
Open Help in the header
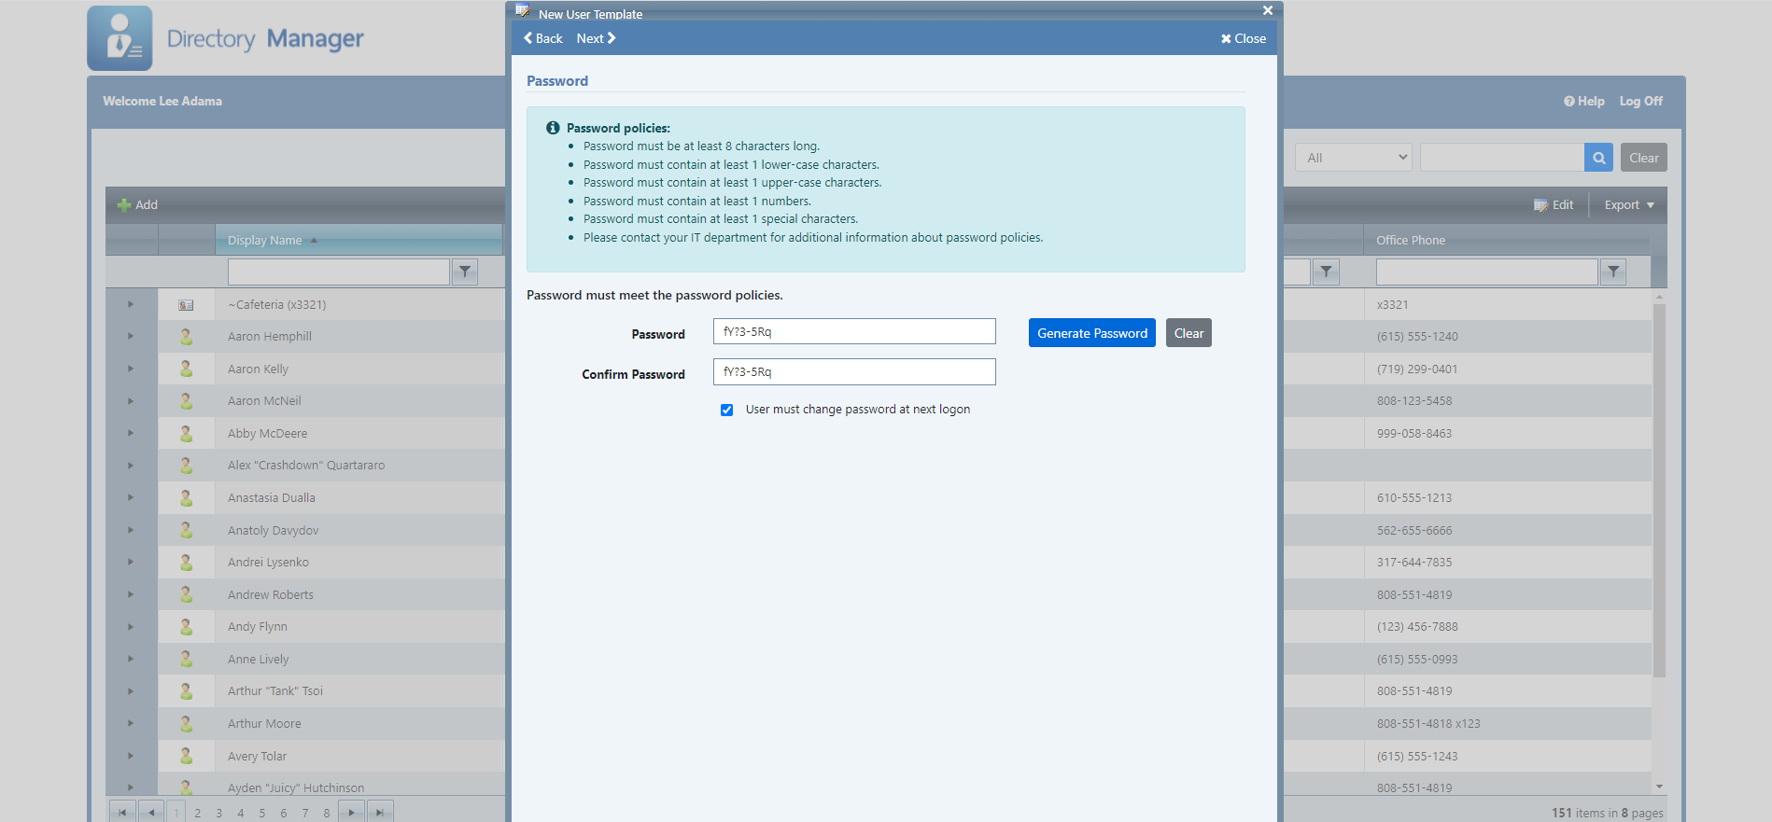[x=1584, y=101]
